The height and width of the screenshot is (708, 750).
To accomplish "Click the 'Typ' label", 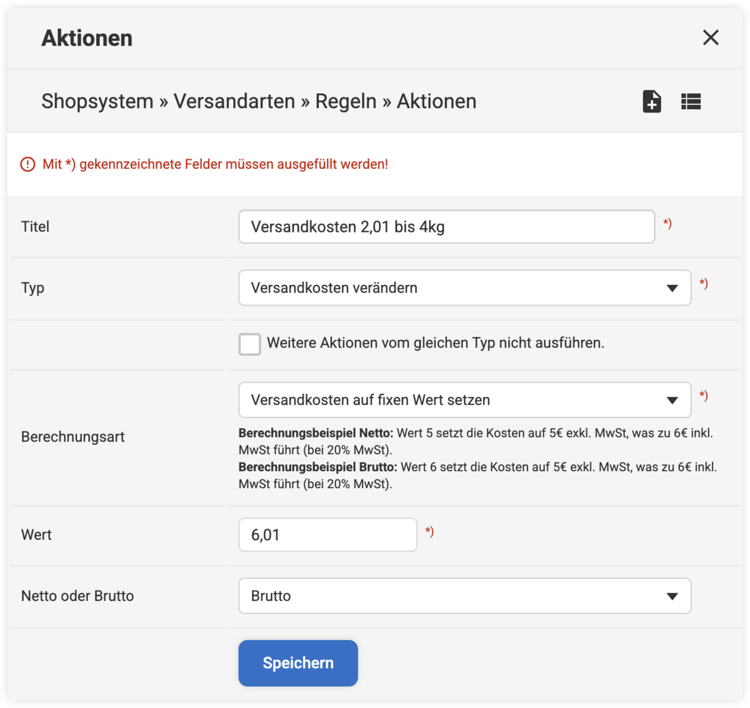I will 32,288.
